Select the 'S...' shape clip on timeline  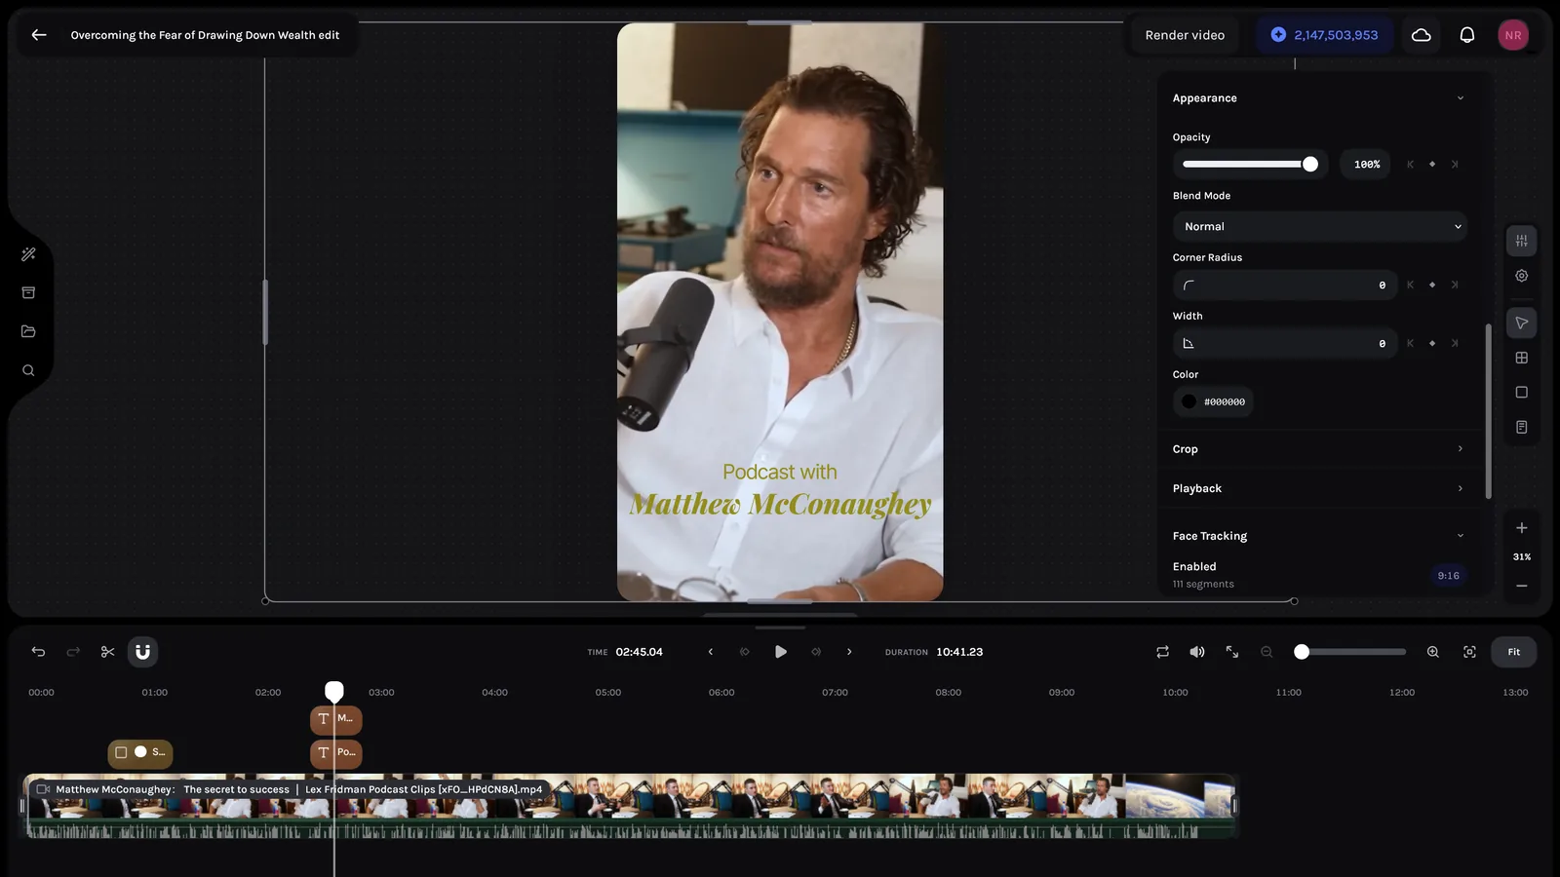[x=140, y=753]
